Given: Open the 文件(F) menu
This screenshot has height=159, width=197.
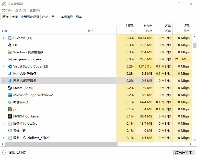Looking at the screenshot, I should click(x=7, y=10).
